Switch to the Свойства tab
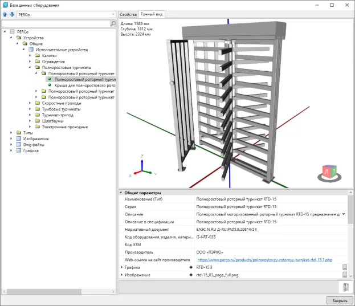The width and height of the screenshot is (355, 306). pos(129,14)
